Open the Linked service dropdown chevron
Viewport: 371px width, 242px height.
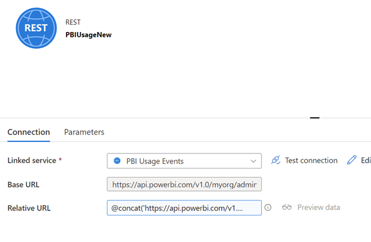[253, 161]
